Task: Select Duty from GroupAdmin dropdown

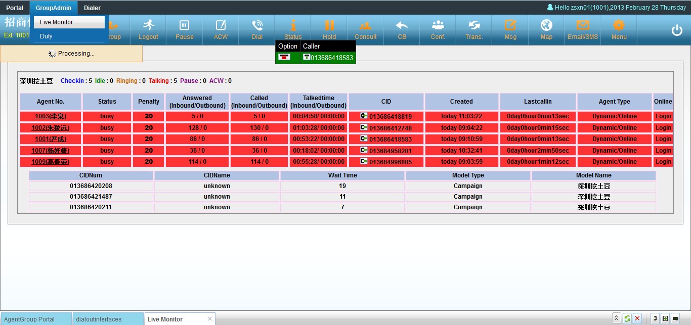Action: pyautogui.click(x=46, y=36)
